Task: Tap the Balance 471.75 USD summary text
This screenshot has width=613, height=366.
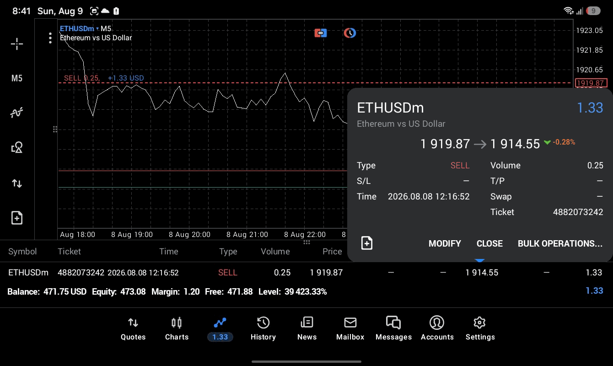Action: pos(47,291)
